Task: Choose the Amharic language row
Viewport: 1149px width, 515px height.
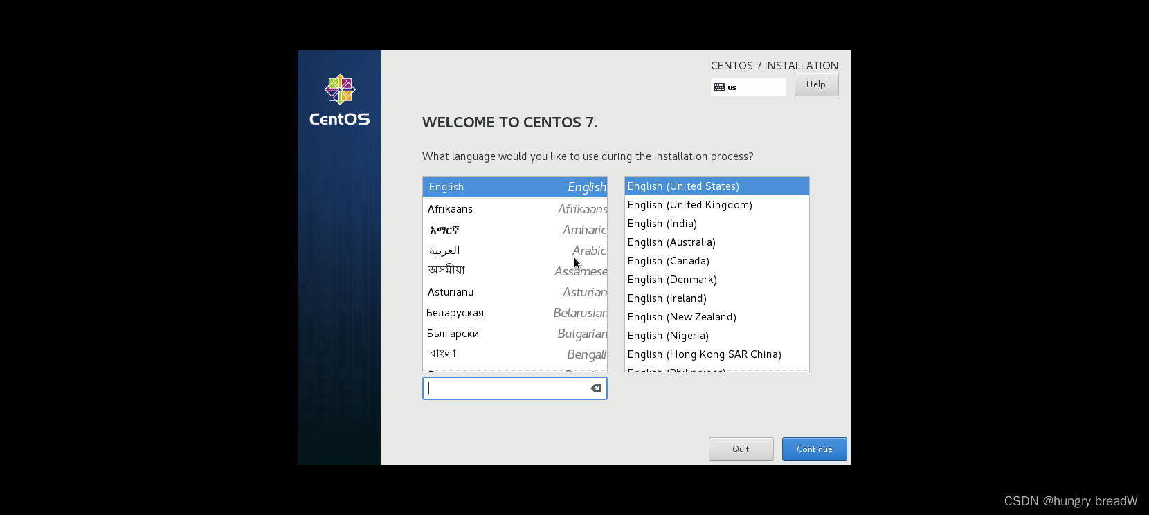Action: pyautogui.click(x=515, y=230)
